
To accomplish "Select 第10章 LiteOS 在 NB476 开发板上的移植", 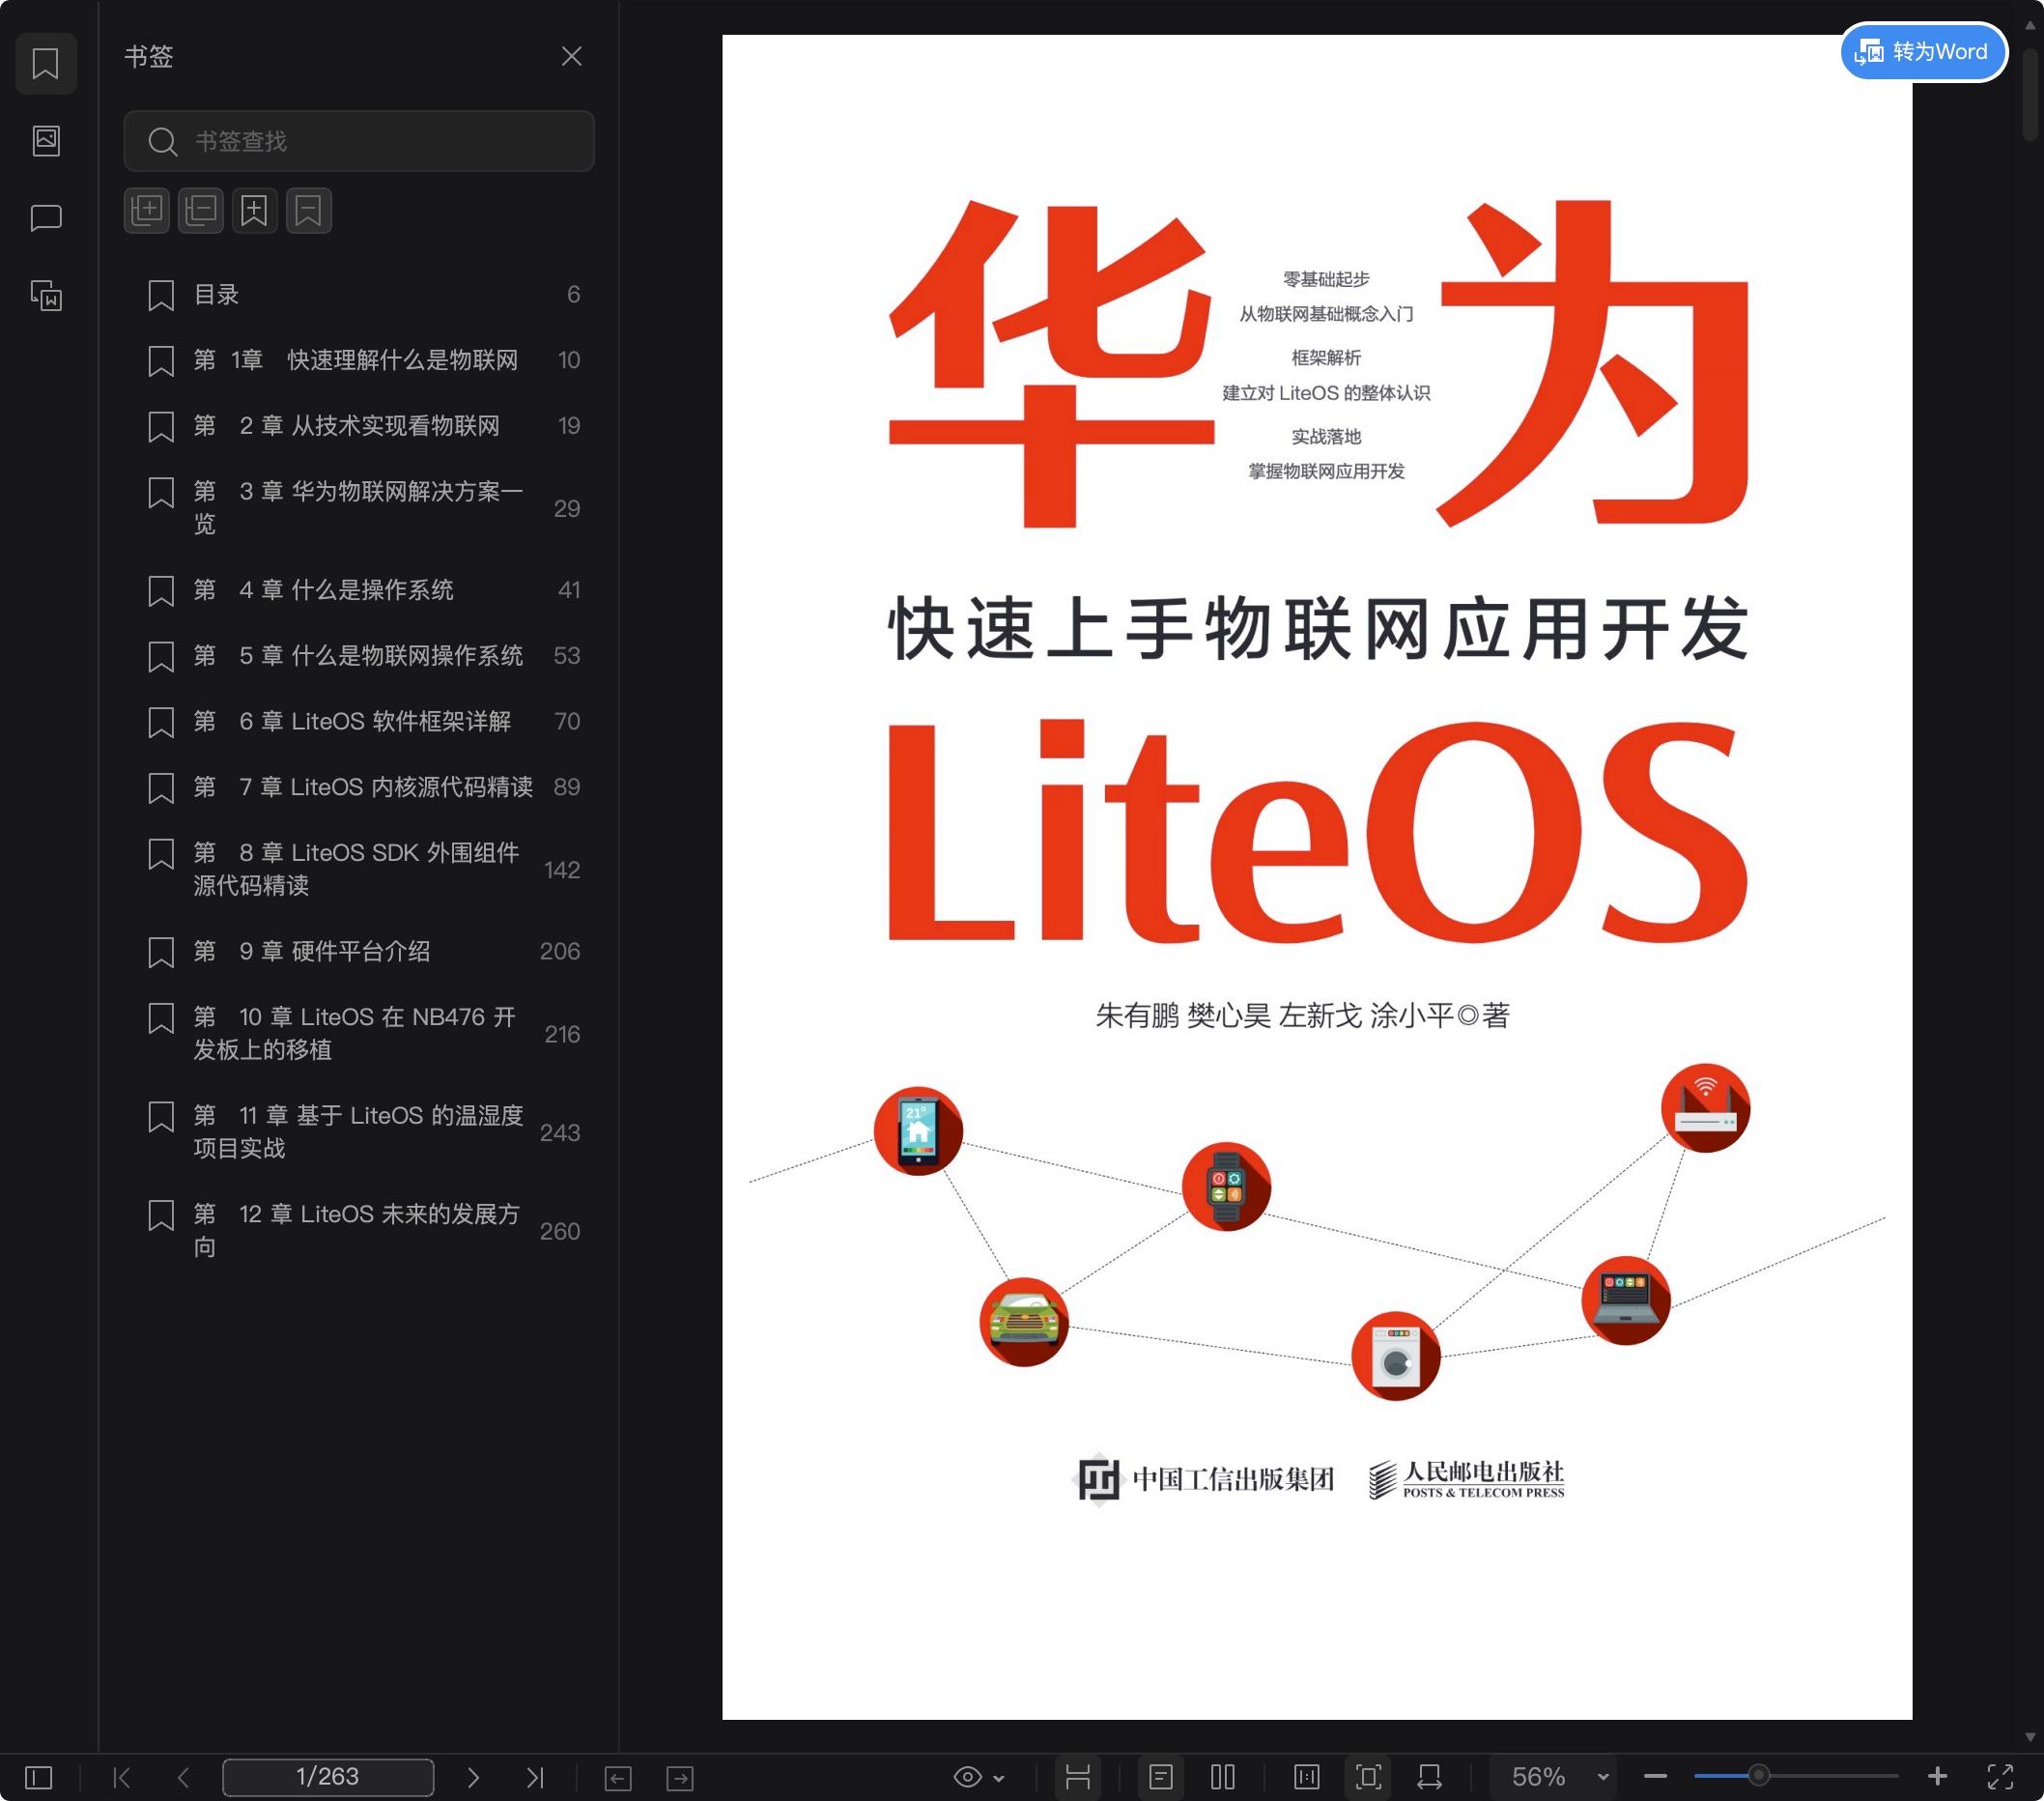I will pyautogui.click(x=359, y=1033).
